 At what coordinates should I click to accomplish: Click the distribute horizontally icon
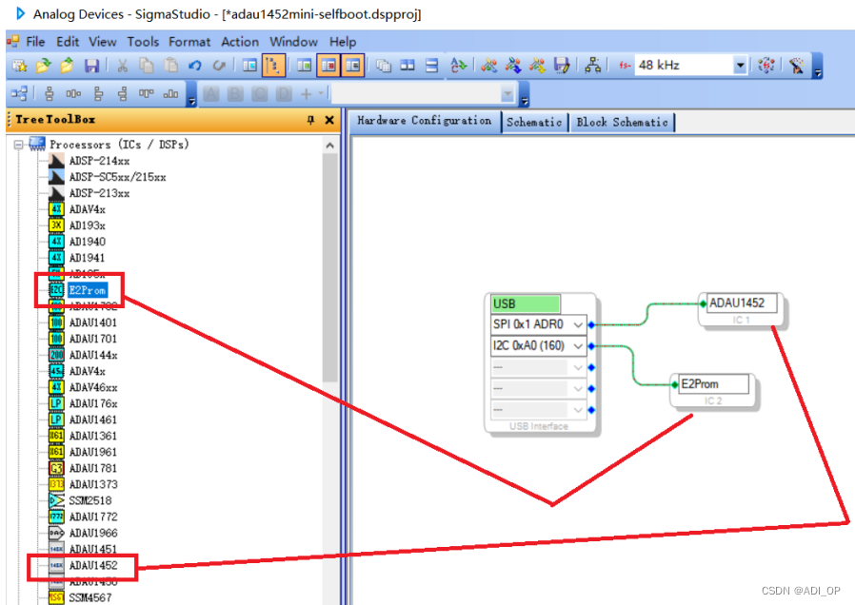73,94
